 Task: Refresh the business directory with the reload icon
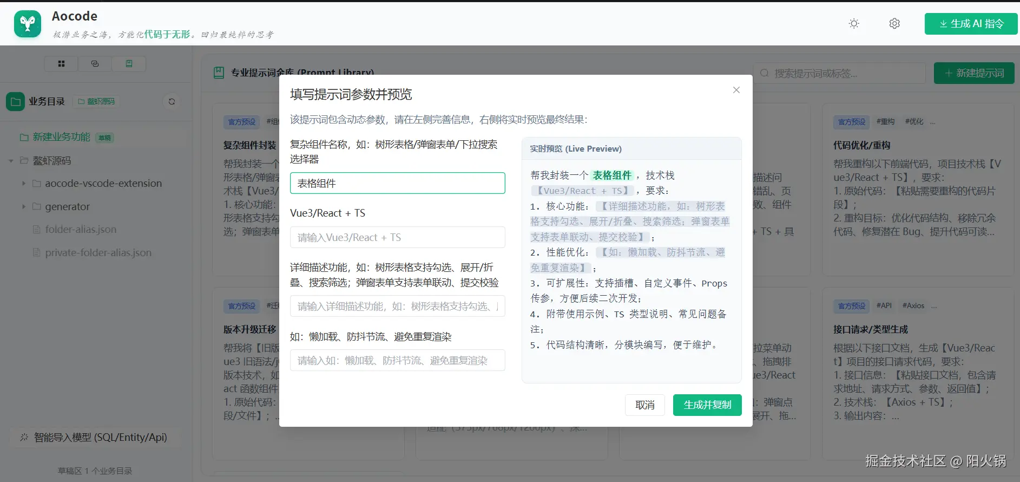pos(172,101)
